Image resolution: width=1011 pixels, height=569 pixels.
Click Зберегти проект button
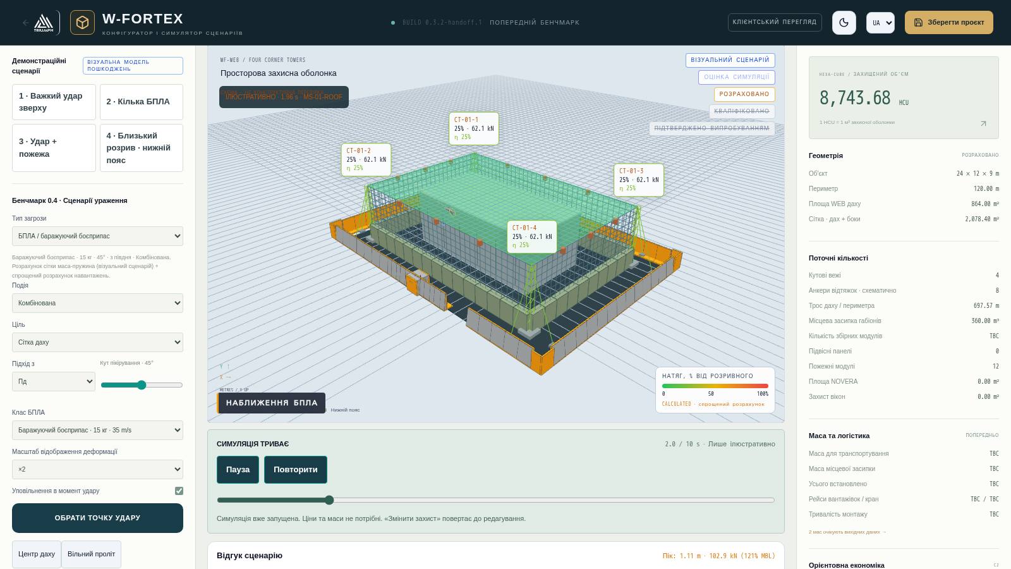[948, 22]
